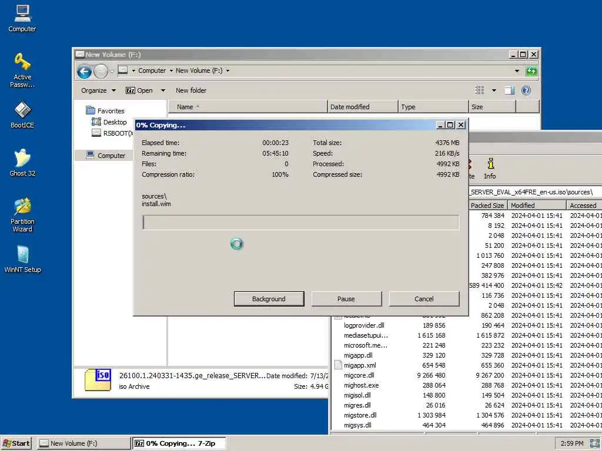Viewport: 602px width, 451px height.
Task: Sort by Size column header in Explorer
Action: tap(492, 107)
